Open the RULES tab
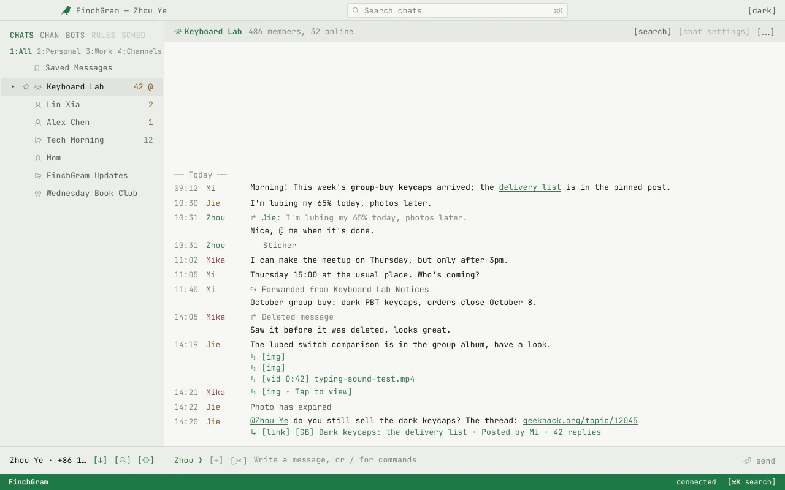The image size is (785, 490). point(103,36)
